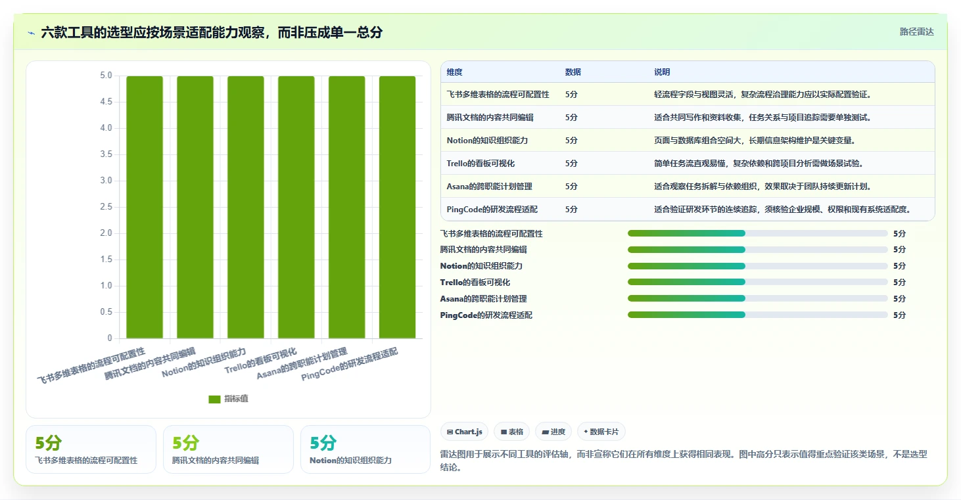This screenshot has width=961, height=500.
Task: Click the progress bar for Trello的看板可视化
Action: tap(758, 283)
